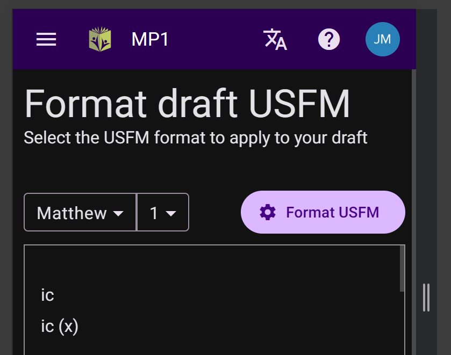Open the hamburger navigation menu

point(46,39)
